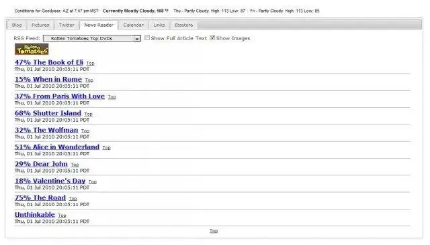
Task: Select the News Reader tab
Action: coord(99,25)
